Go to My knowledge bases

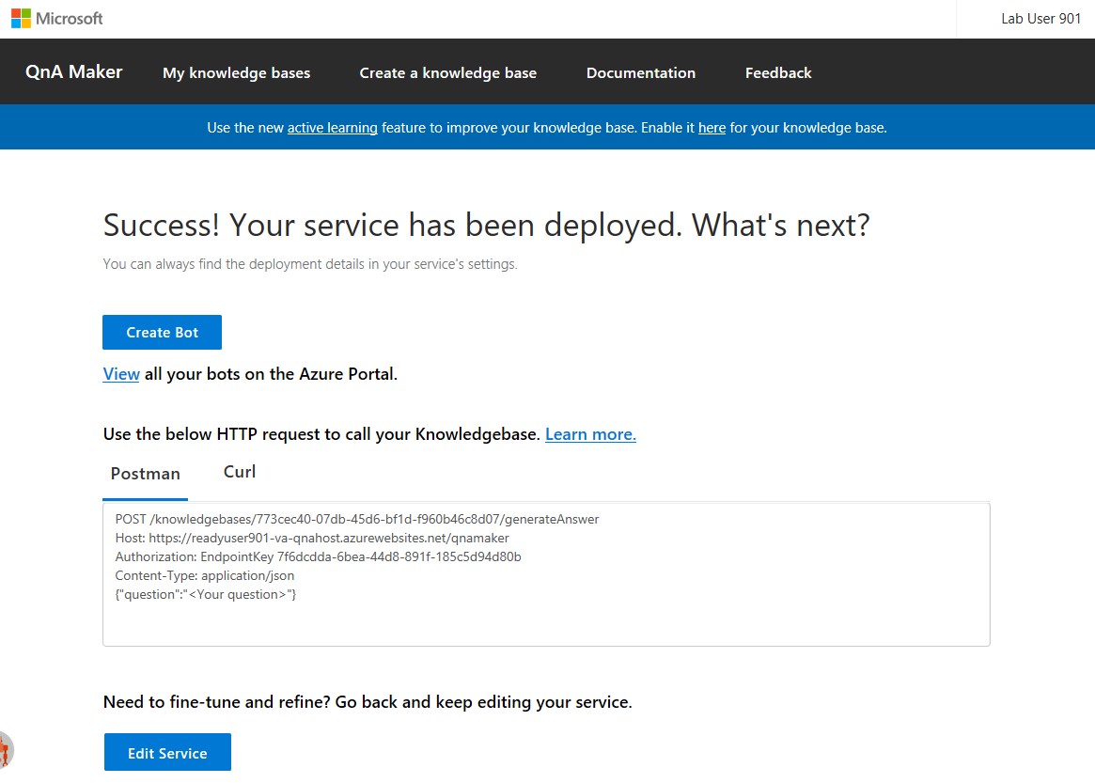(236, 72)
